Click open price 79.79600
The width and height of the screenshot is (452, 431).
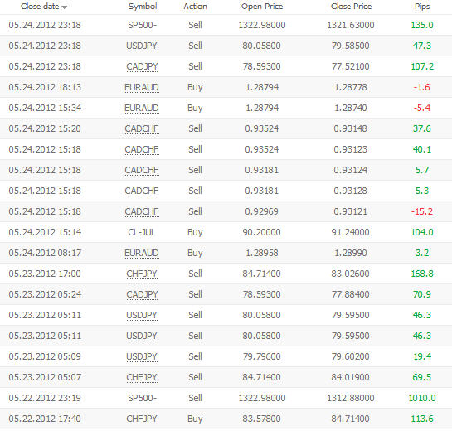tap(261, 356)
